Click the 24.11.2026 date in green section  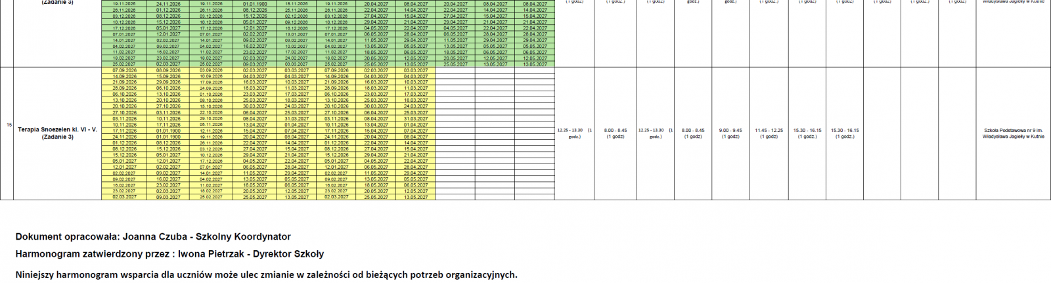click(168, 4)
